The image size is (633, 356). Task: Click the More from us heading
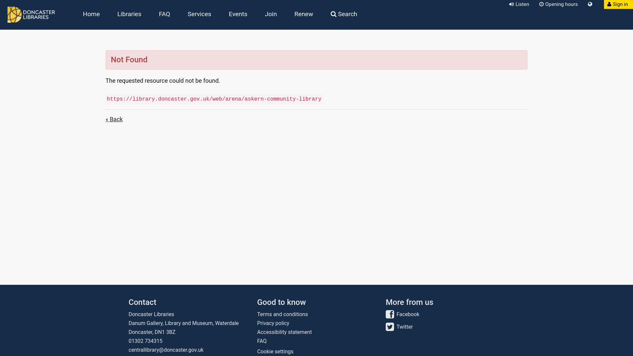[x=409, y=302]
